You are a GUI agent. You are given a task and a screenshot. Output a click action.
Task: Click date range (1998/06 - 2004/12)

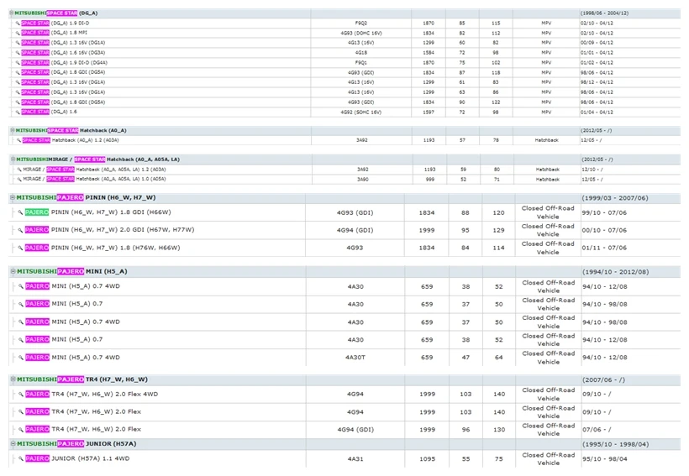coord(605,13)
